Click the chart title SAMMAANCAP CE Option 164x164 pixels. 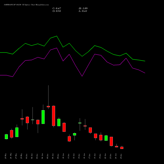[x=26, y=5]
